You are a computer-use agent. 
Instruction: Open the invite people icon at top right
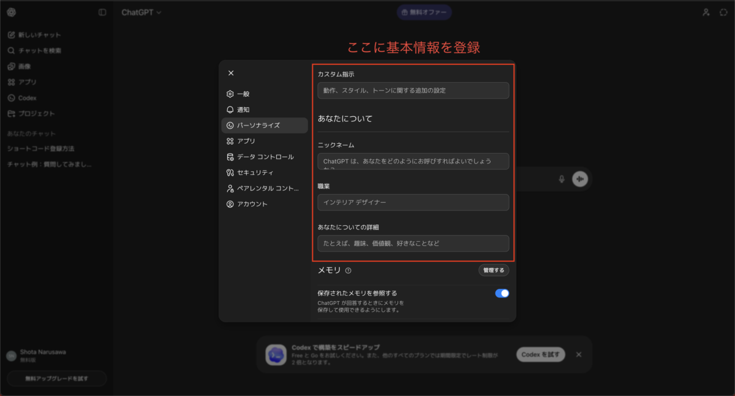point(706,12)
